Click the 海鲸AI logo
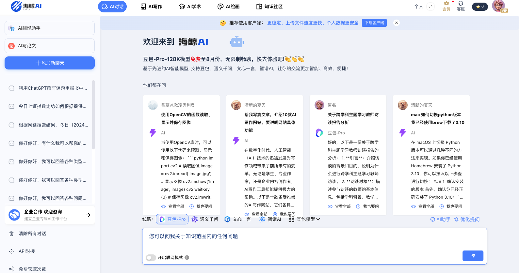The height and width of the screenshot is (273, 519). [x=26, y=6]
